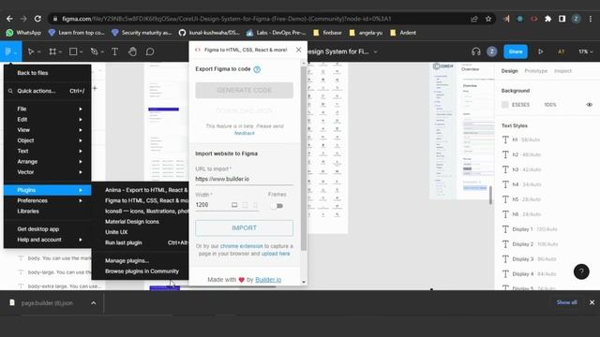
Task: Bookmark this page with the star icon
Action: [488, 19]
